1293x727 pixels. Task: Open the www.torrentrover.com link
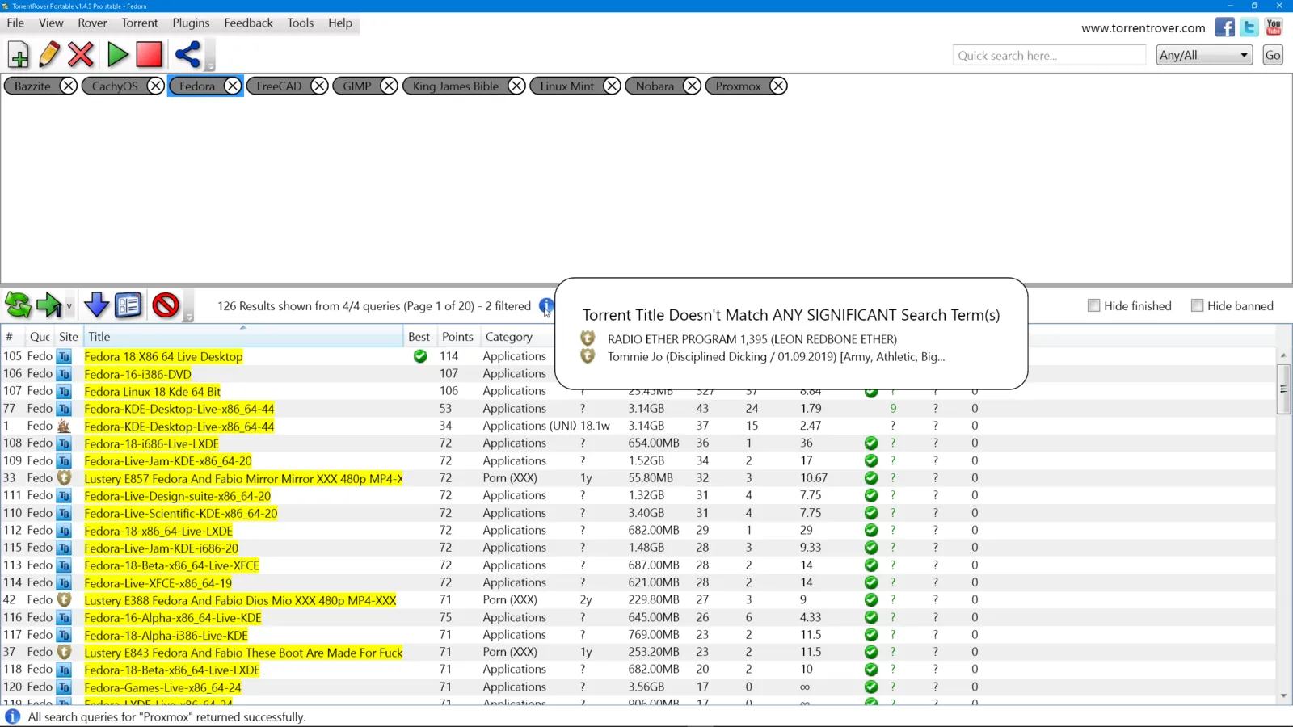click(x=1143, y=27)
